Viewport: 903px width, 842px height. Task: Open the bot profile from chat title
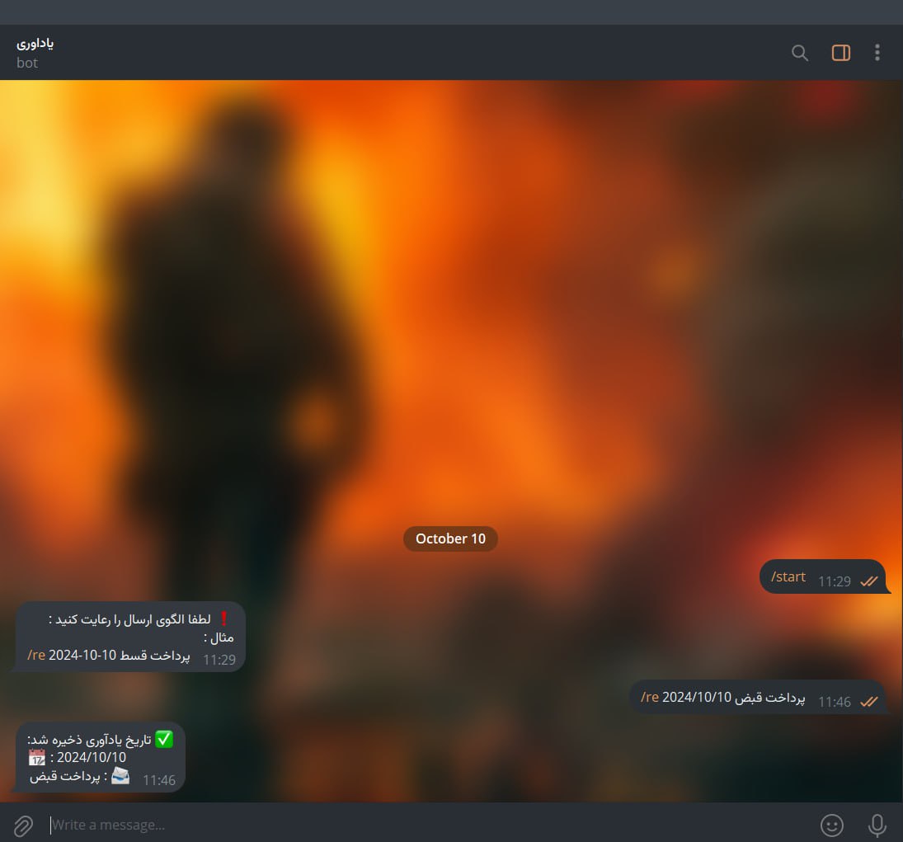[35, 43]
